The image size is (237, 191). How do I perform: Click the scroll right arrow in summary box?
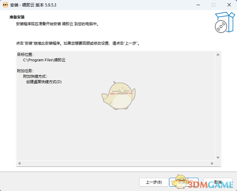(x=212, y=163)
